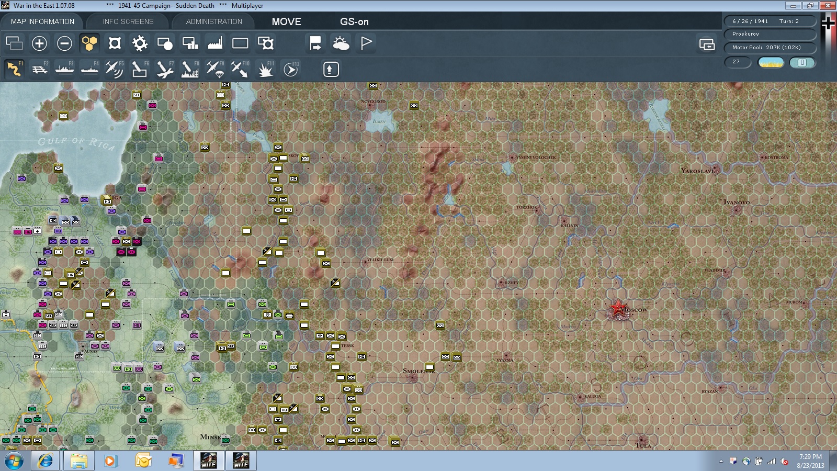Open the ADMINISTRATION tab
The width and height of the screenshot is (837, 471).
click(214, 21)
